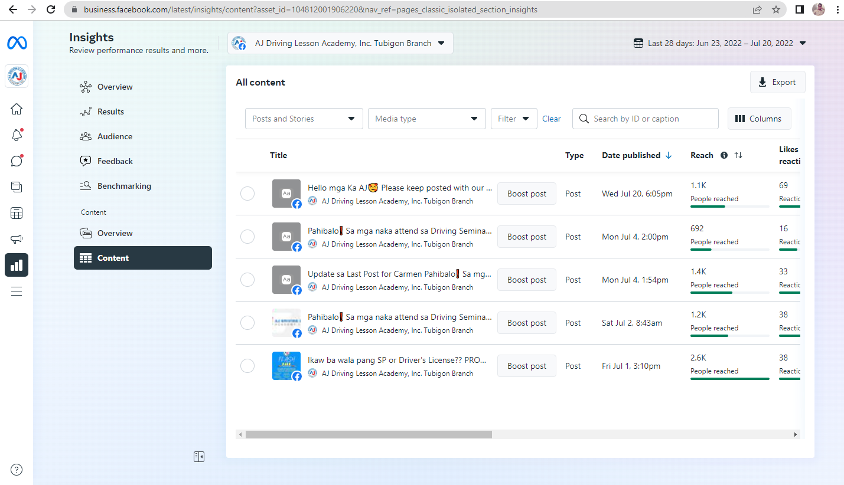844x485 pixels.
Task: Click the Reach info icon
Action: pyautogui.click(x=724, y=155)
